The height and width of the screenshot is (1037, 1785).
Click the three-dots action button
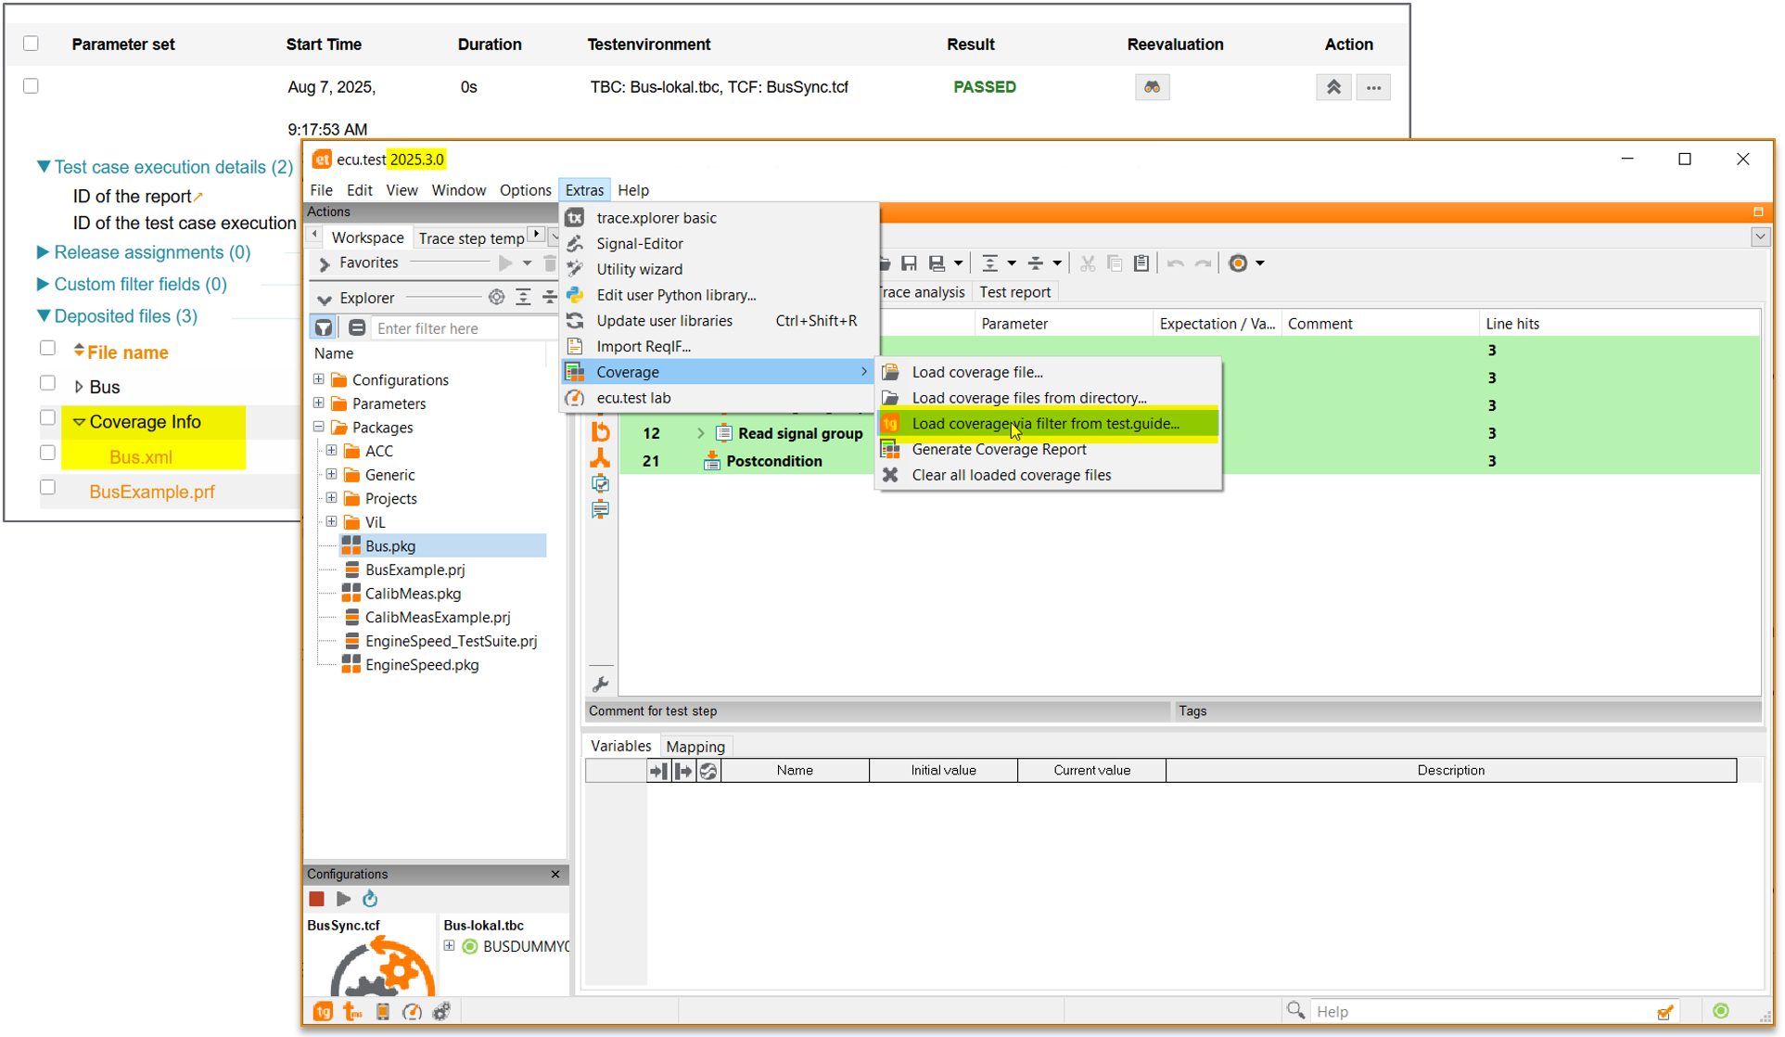[1373, 87]
